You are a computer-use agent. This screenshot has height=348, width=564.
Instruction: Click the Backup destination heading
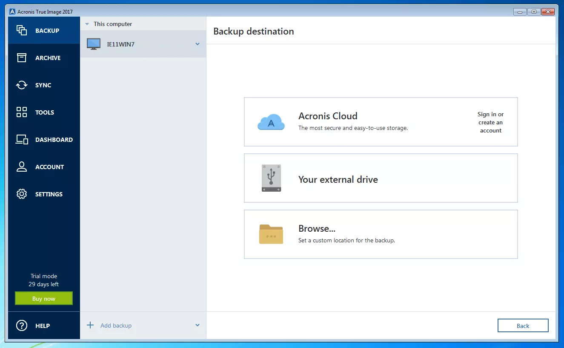coord(254,31)
